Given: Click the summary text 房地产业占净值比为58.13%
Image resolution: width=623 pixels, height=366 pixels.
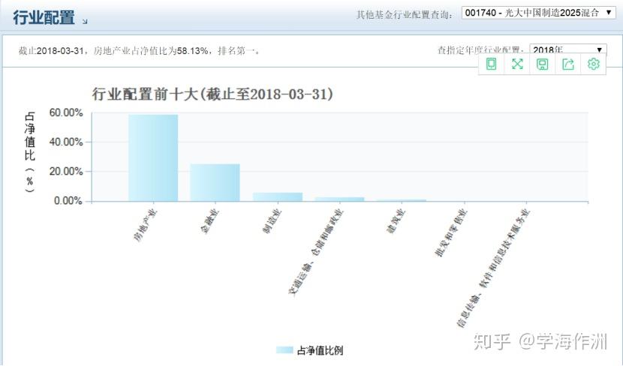Looking at the screenshot, I should pos(151,51).
